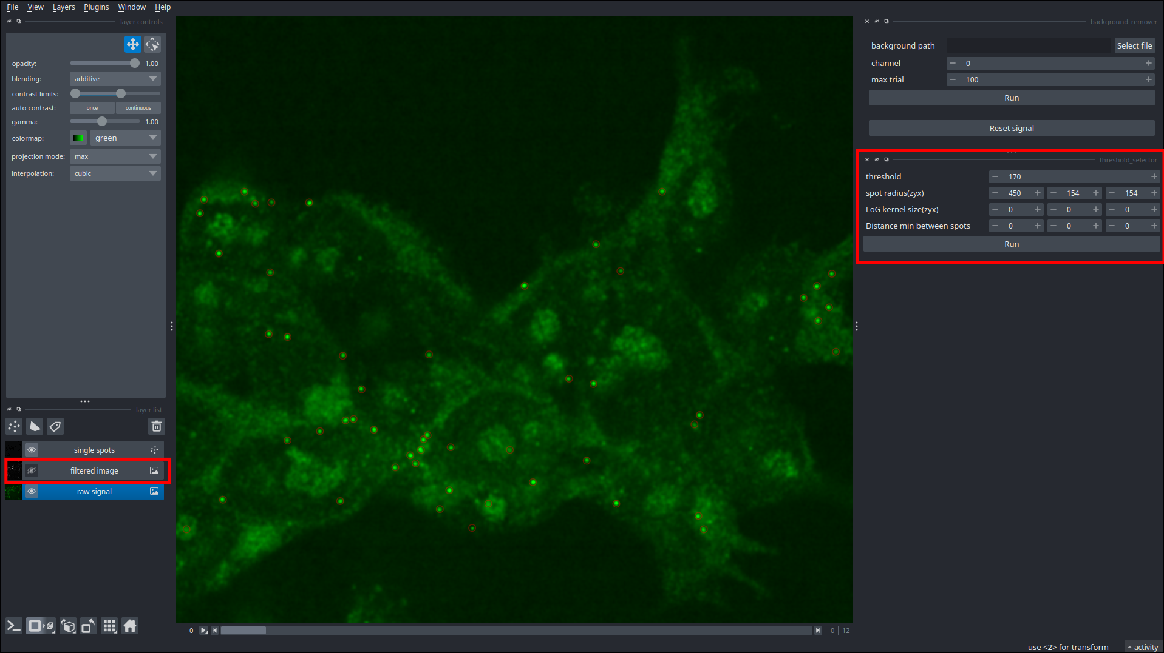Run the background remover
The image size is (1164, 653).
point(1012,98)
